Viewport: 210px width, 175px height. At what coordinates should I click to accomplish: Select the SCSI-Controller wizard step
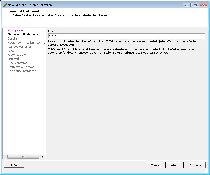(17, 63)
